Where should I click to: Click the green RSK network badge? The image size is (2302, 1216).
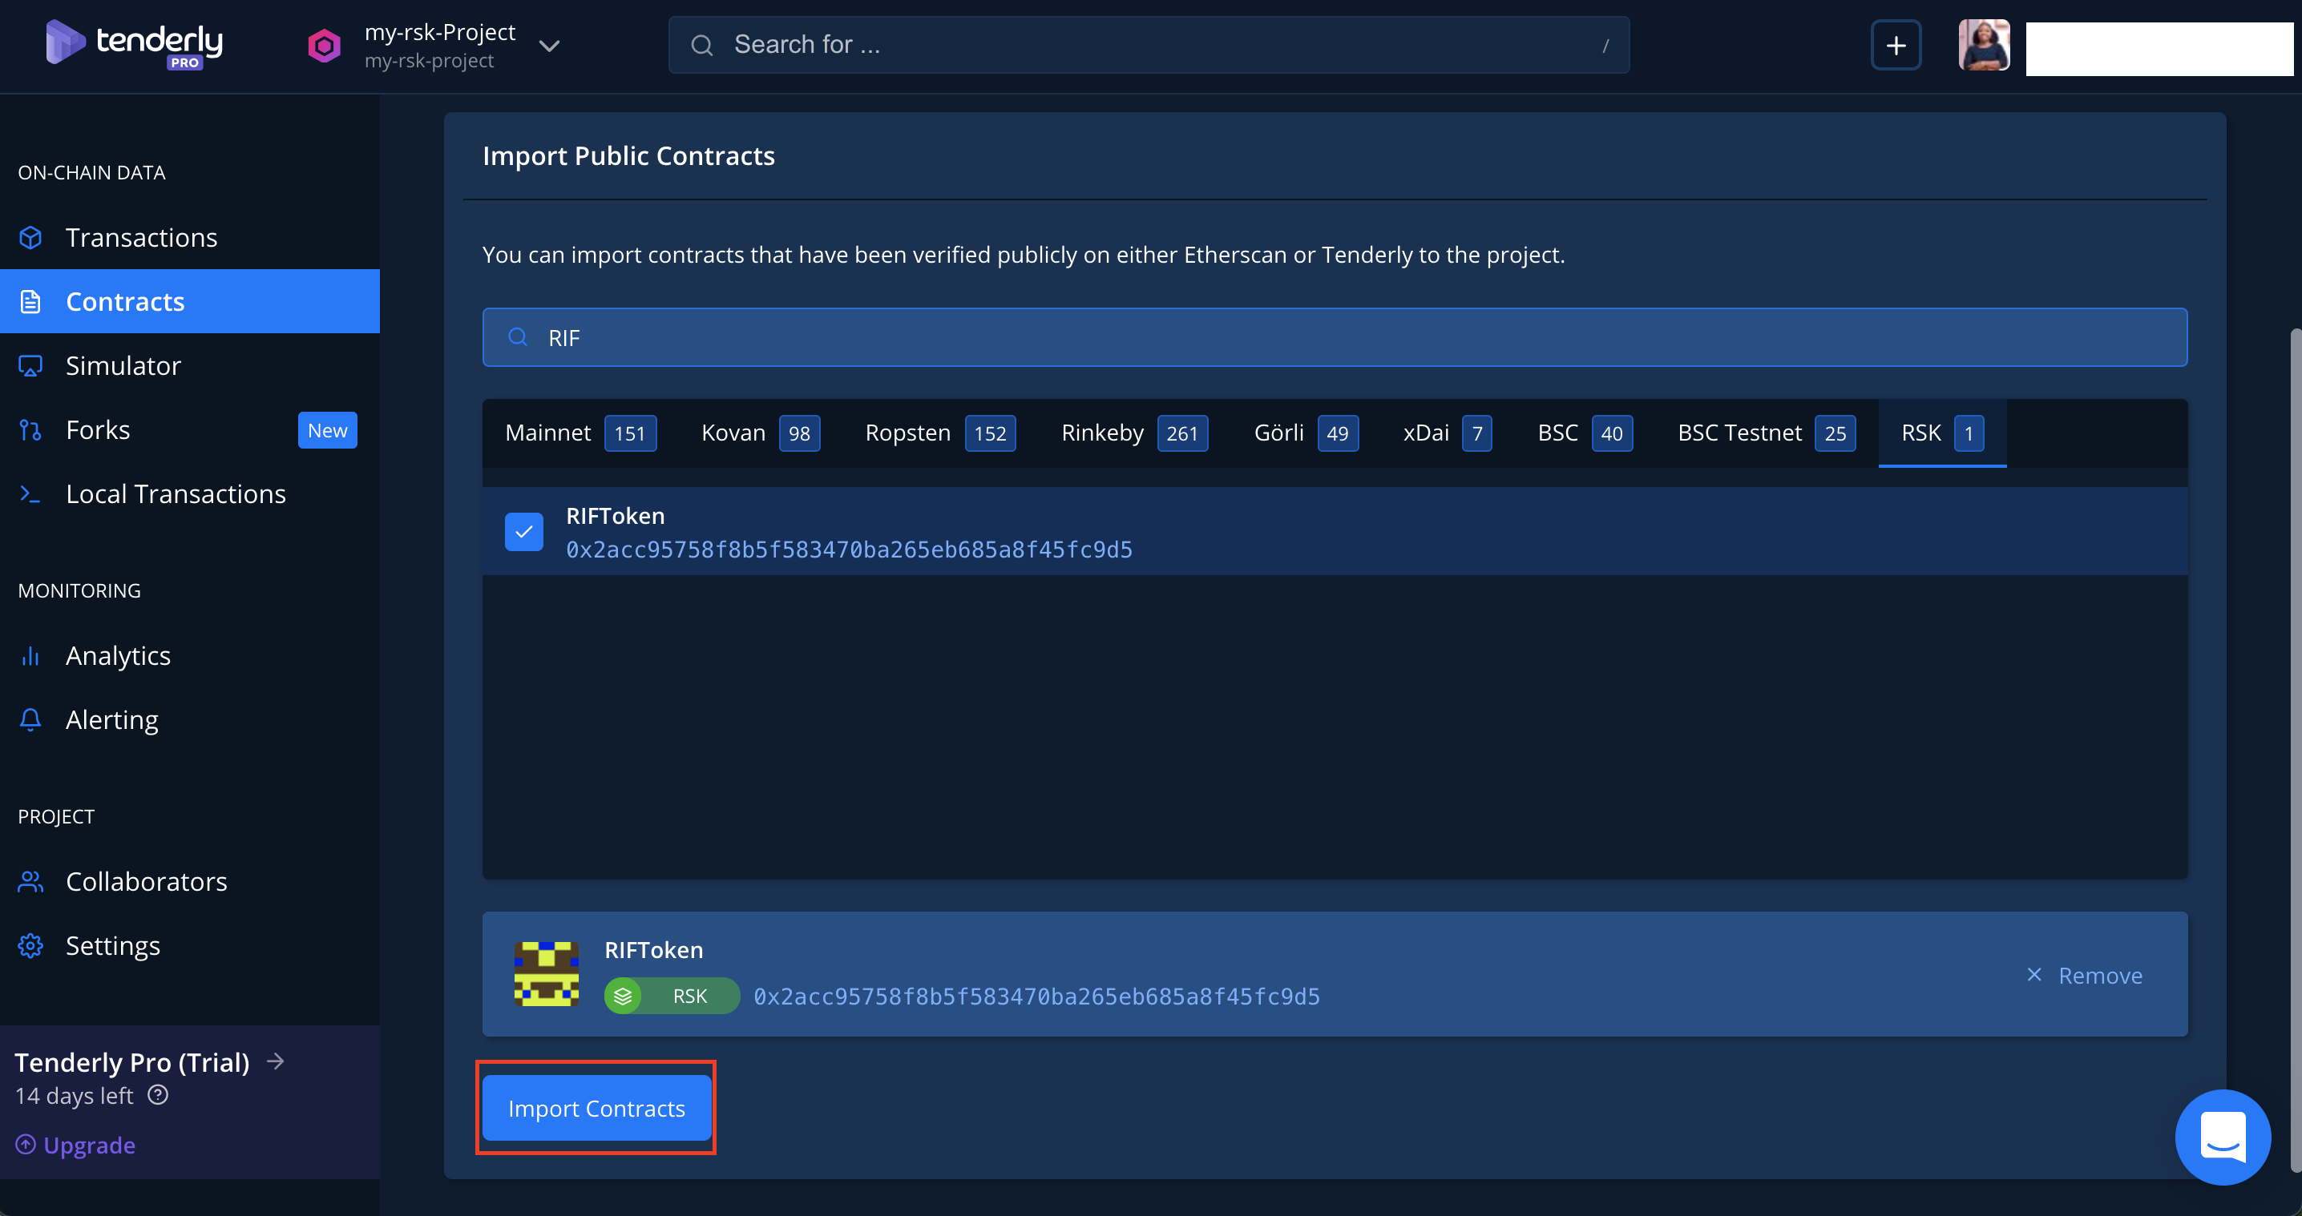[672, 996]
